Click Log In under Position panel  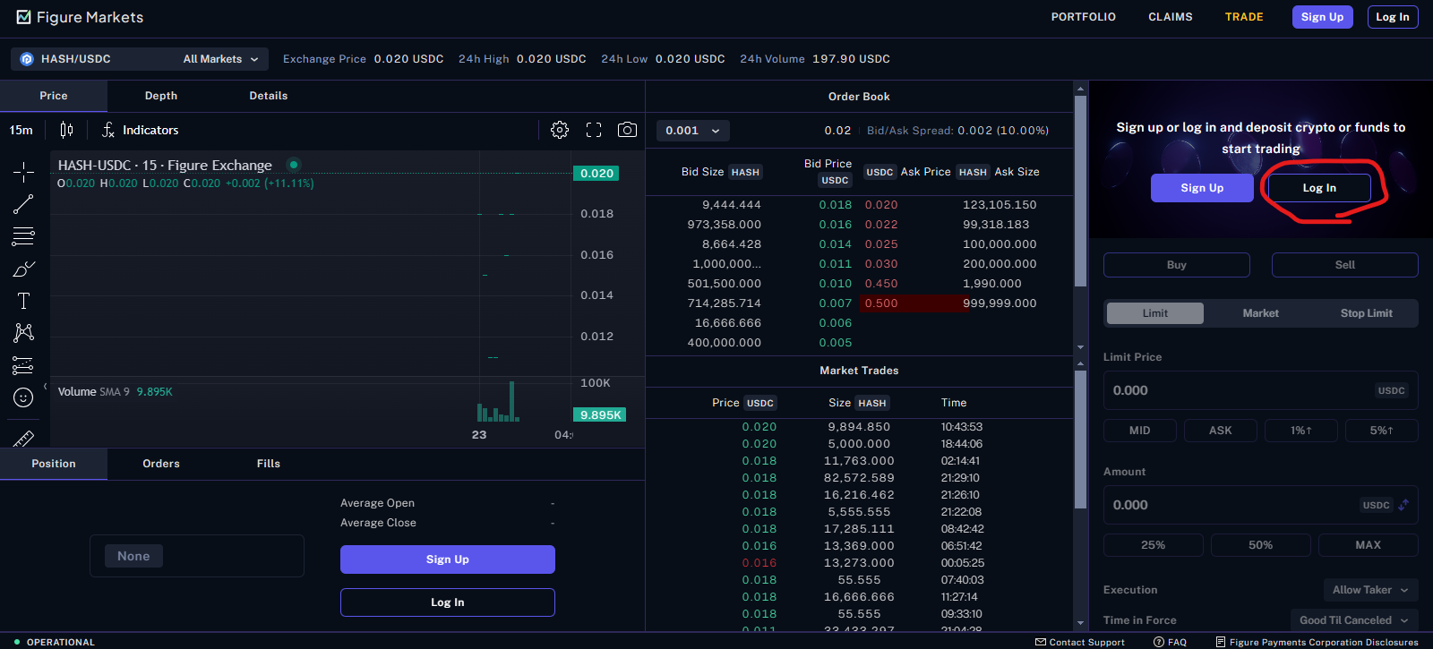448,602
